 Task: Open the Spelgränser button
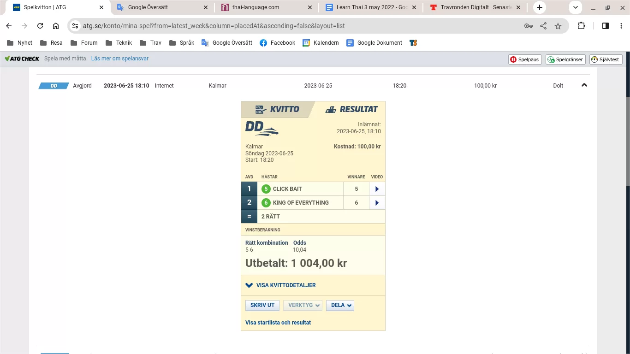(x=565, y=59)
